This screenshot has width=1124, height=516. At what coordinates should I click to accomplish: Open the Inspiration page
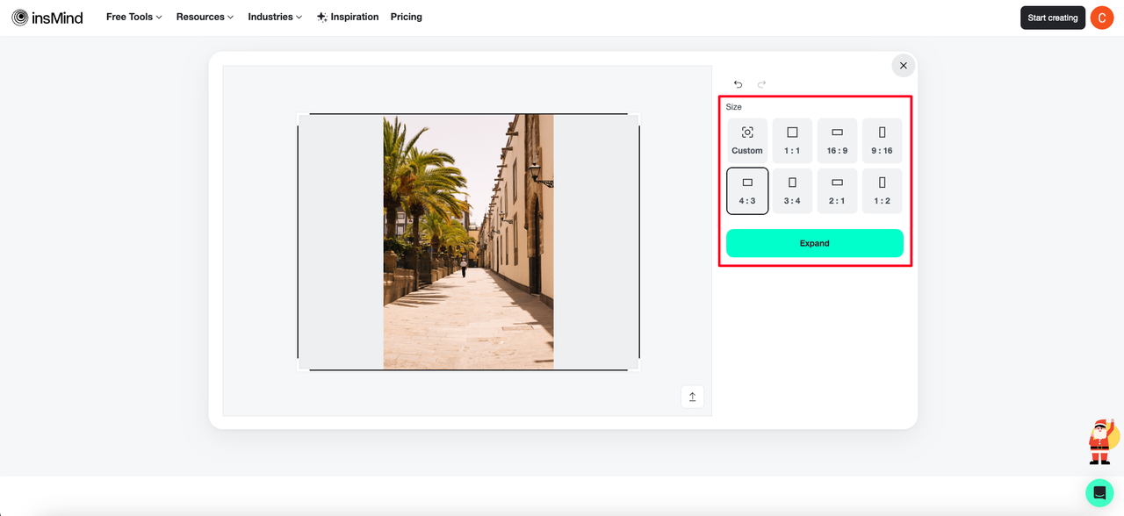coord(348,17)
